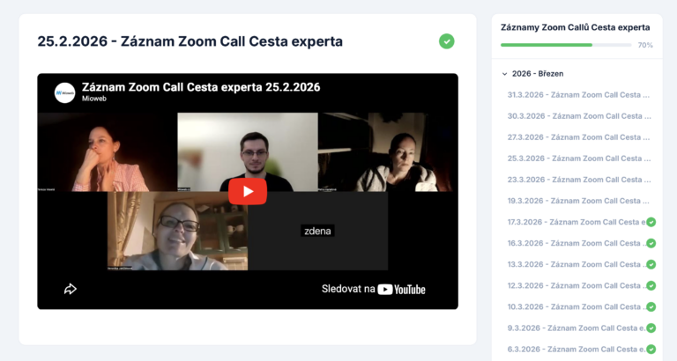The height and width of the screenshot is (361, 677).
Task: Open the 31.3.2026 Záznam Zoom Call lesson
Action: [x=578, y=95]
